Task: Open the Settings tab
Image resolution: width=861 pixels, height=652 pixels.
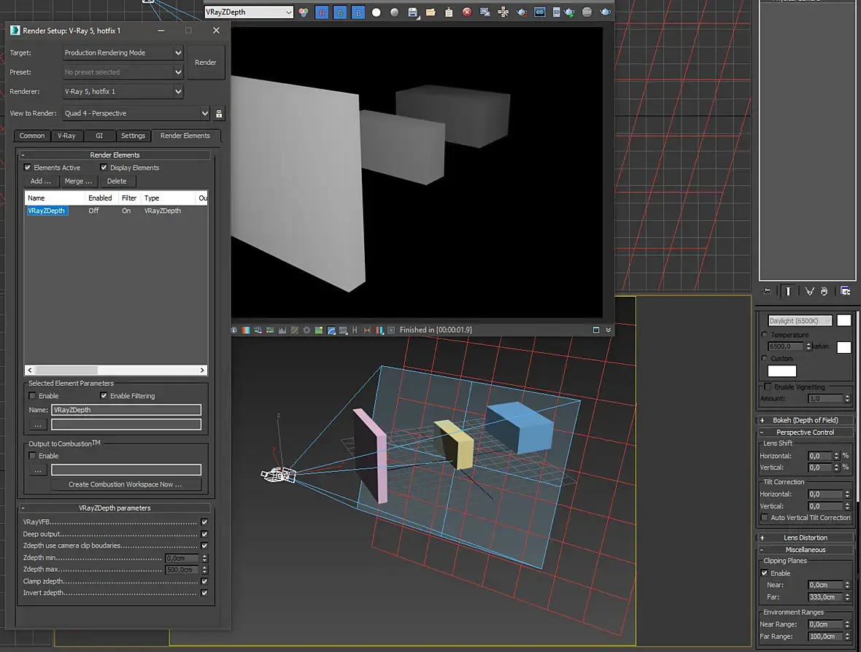Action: tap(133, 136)
